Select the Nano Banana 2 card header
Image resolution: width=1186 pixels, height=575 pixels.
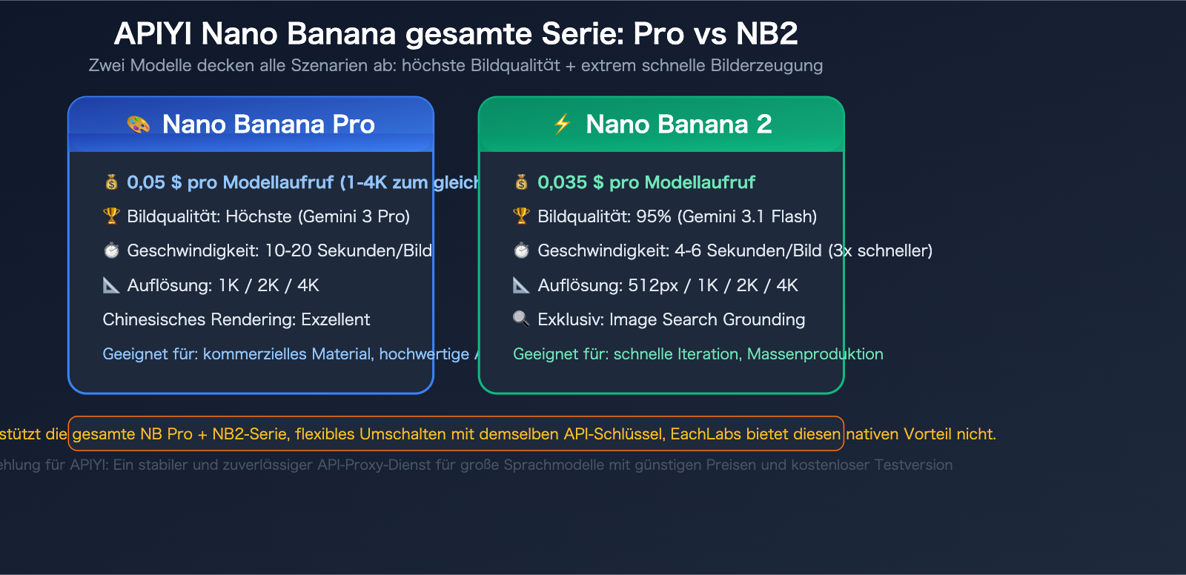coord(661,124)
